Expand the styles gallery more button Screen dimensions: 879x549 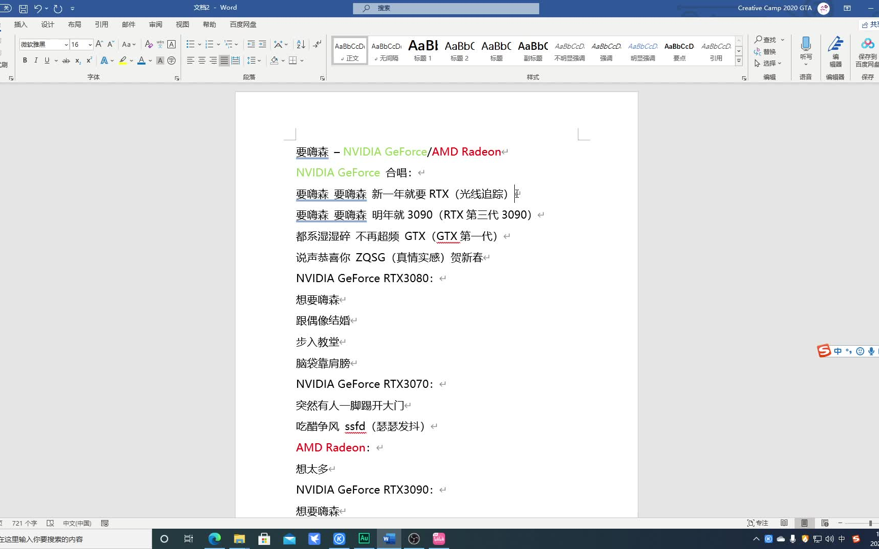click(739, 61)
